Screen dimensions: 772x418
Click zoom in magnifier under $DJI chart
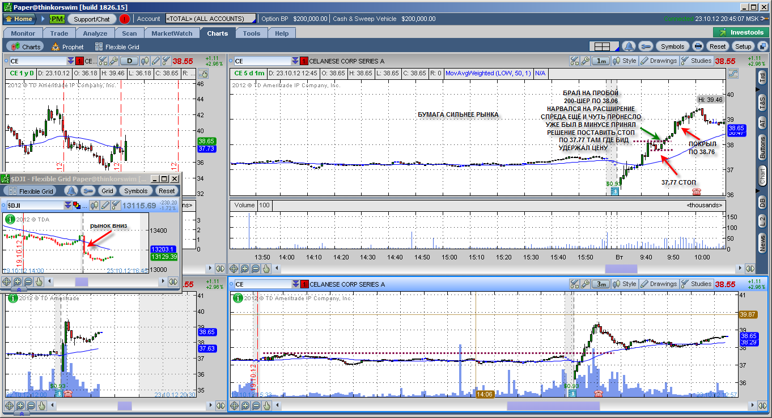pos(18,281)
